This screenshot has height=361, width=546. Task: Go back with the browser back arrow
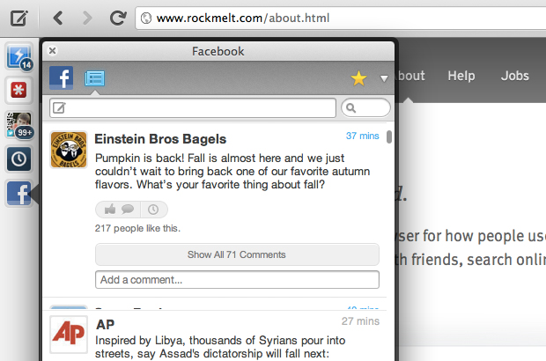click(x=58, y=18)
